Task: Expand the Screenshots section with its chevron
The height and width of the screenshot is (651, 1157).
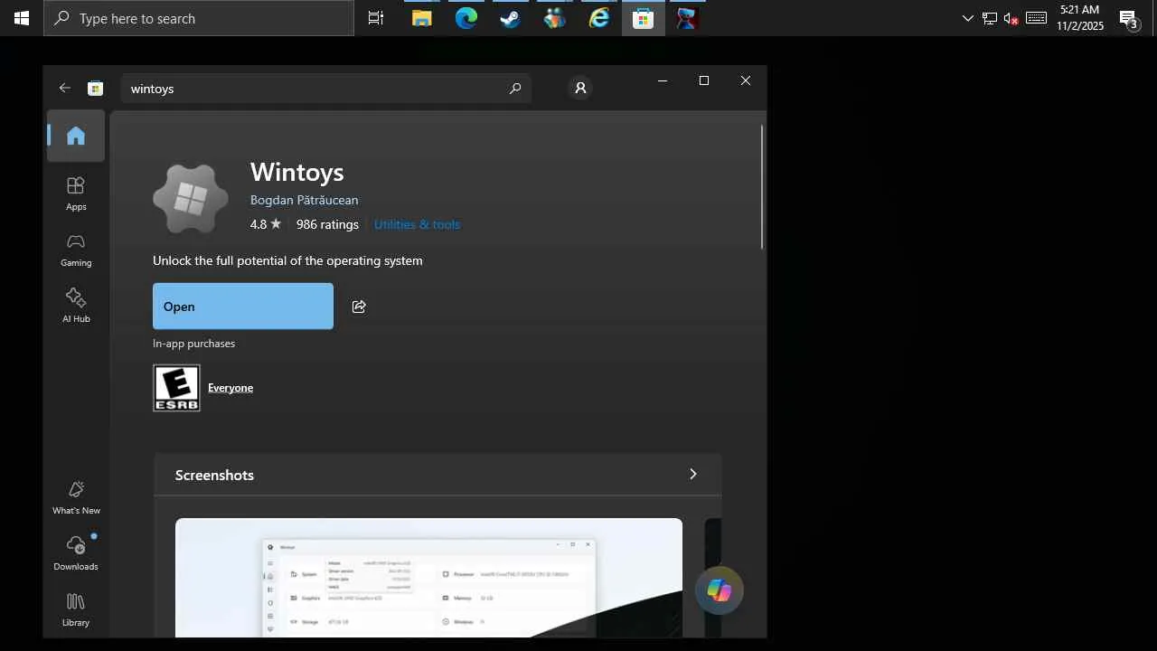Action: (x=693, y=475)
